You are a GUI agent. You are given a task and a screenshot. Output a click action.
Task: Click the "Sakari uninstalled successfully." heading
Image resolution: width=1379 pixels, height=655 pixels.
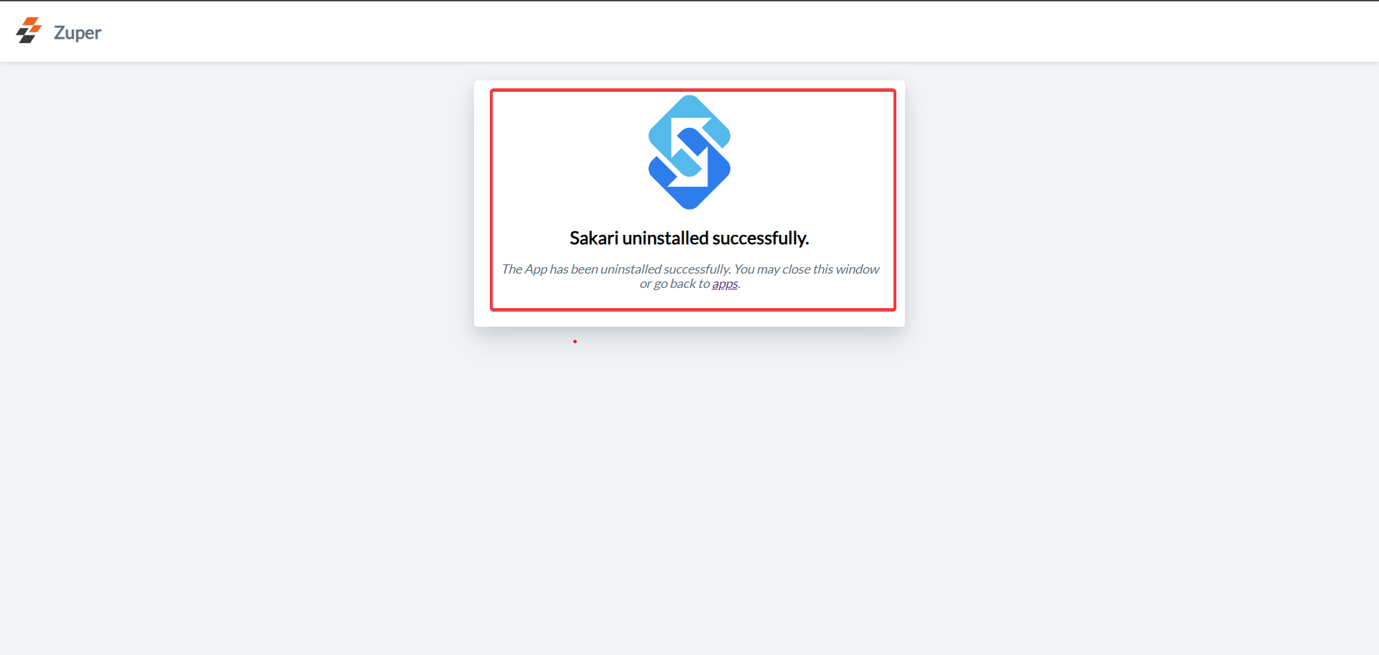(x=689, y=238)
